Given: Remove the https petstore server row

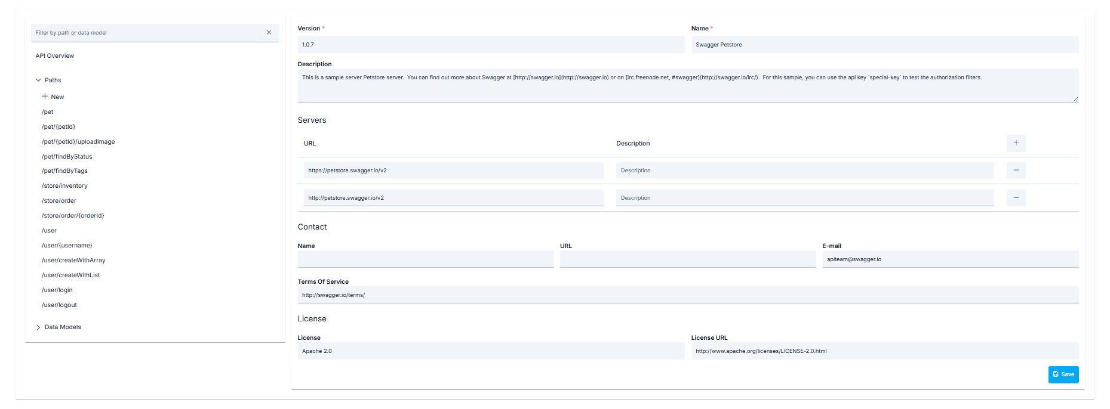Looking at the screenshot, I should click(1016, 171).
